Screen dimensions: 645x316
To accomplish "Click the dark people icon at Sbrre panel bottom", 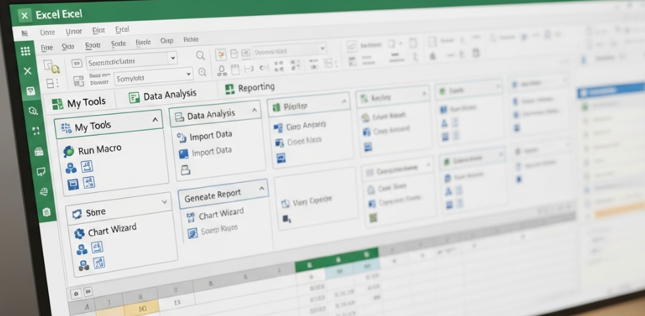I will [x=84, y=265].
